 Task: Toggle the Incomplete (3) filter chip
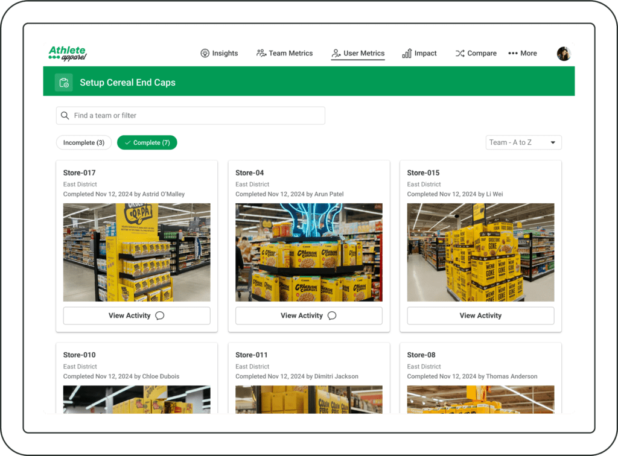click(84, 143)
